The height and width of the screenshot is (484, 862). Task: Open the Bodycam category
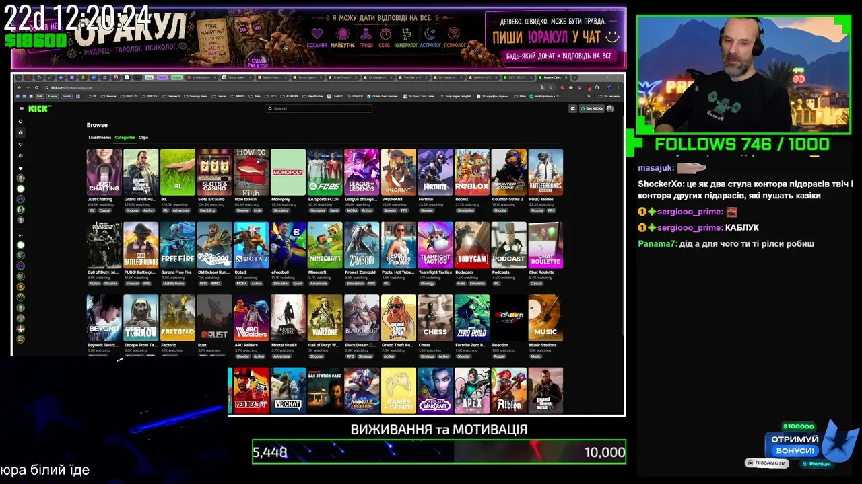tap(472, 245)
